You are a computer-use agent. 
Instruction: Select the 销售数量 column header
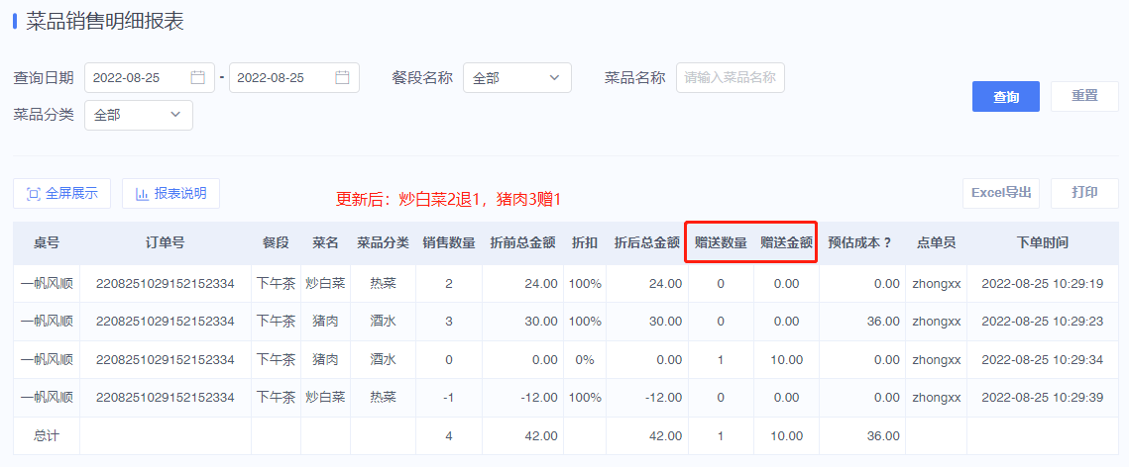click(449, 242)
